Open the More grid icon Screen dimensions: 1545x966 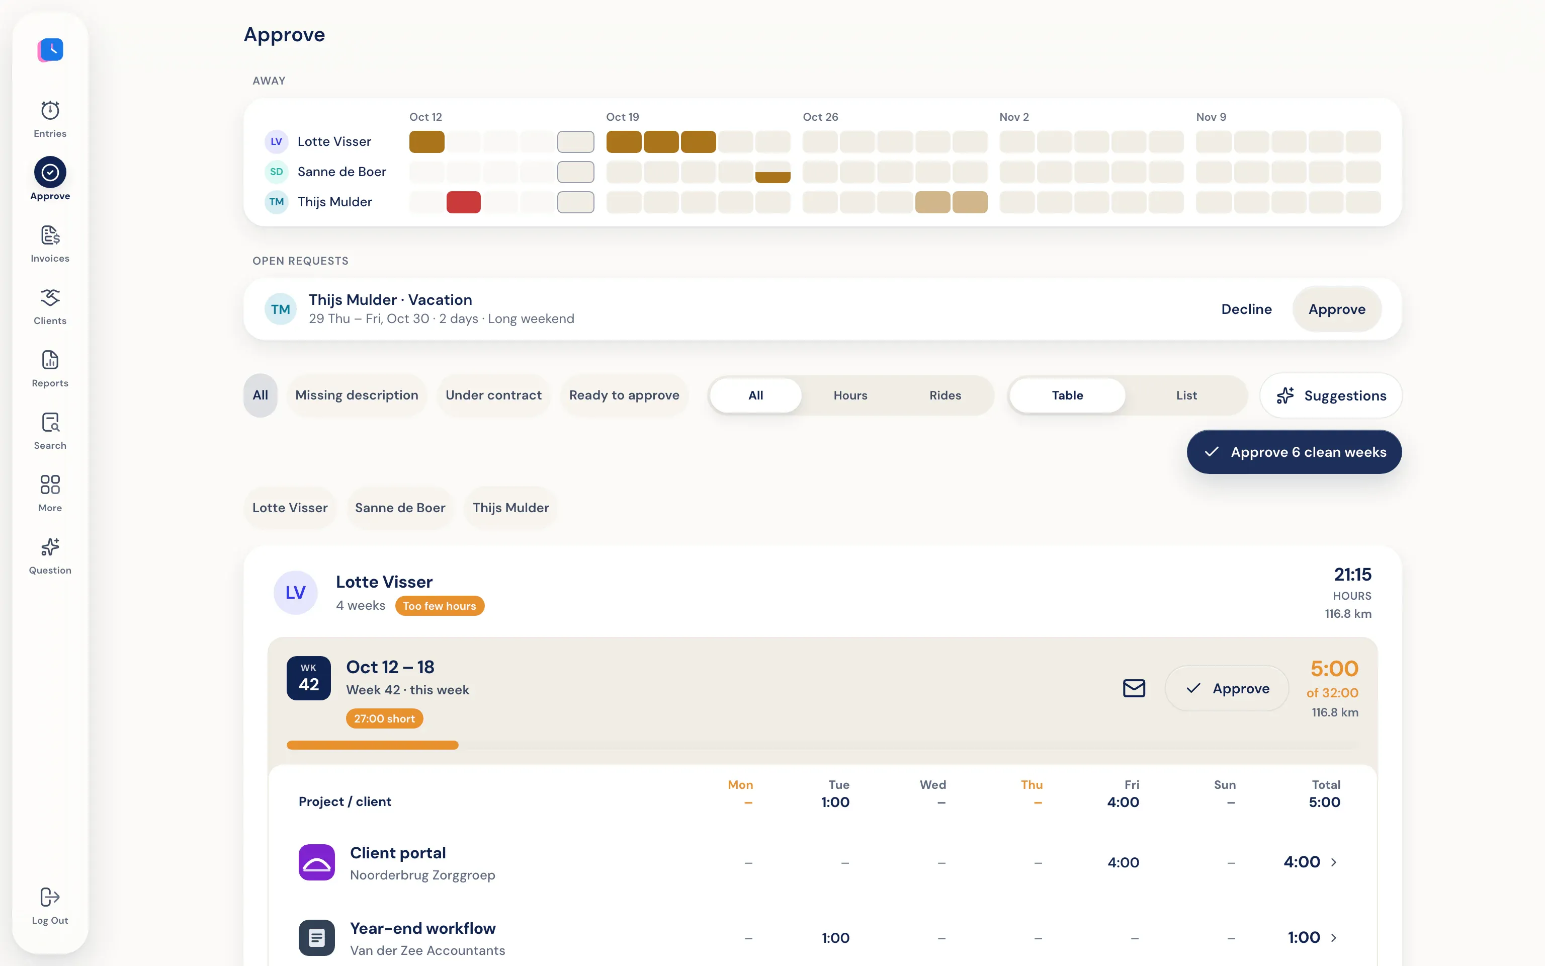point(50,485)
